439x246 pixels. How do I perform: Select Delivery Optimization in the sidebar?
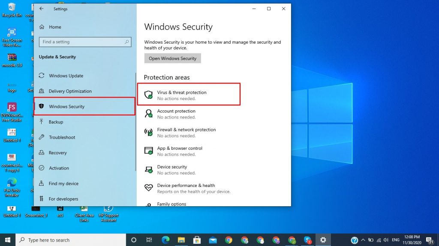coord(70,91)
